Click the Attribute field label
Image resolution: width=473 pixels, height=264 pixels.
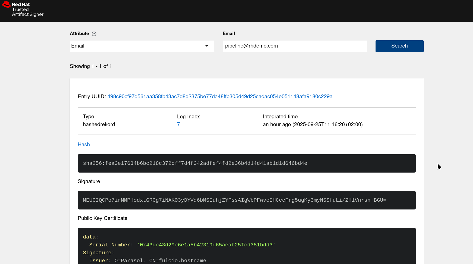click(x=79, y=33)
